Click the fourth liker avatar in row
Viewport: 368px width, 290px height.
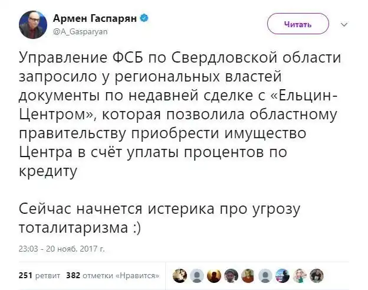[x=232, y=275]
